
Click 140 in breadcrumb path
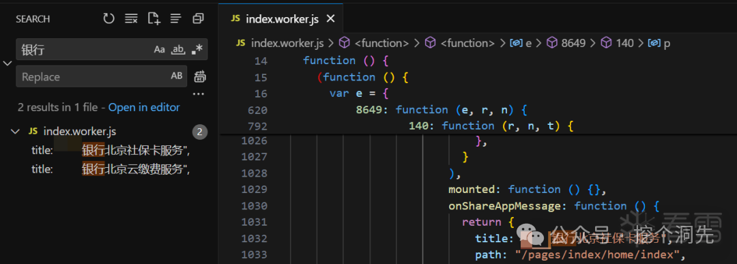coord(624,43)
